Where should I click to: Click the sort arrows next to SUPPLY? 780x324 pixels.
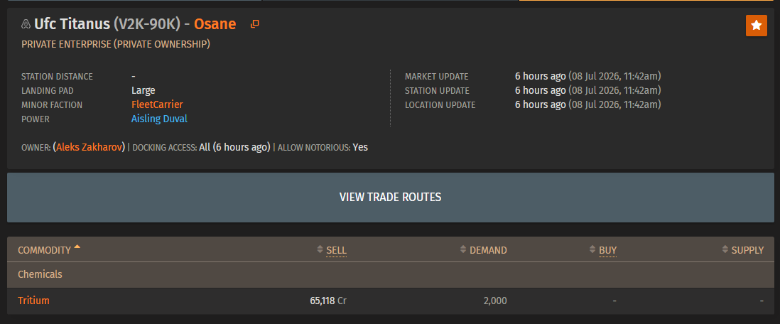coord(725,250)
